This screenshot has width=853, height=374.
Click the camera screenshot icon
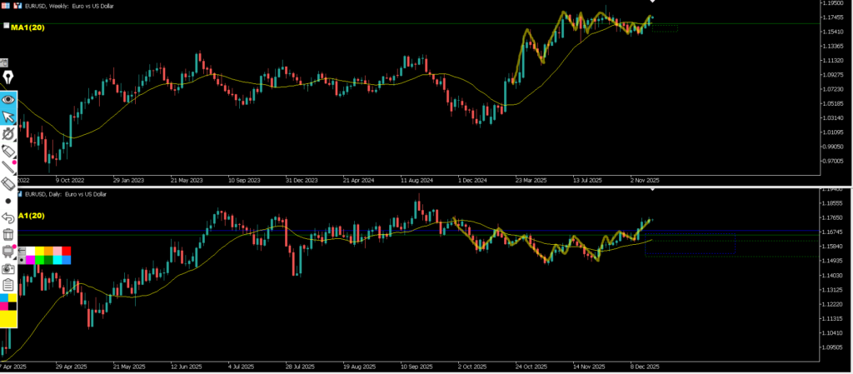tap(8, 269)
